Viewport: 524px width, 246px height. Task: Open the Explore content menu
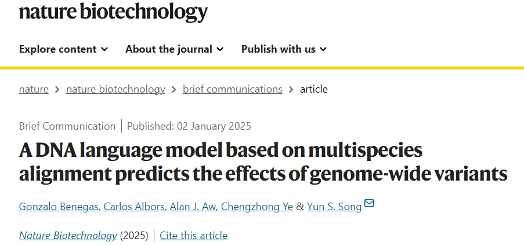coord(63,49)
